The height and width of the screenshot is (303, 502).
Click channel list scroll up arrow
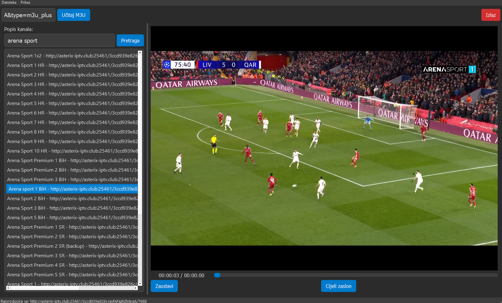(140, 52)
